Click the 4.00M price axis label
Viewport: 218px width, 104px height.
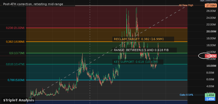click(x=210, y=86)
